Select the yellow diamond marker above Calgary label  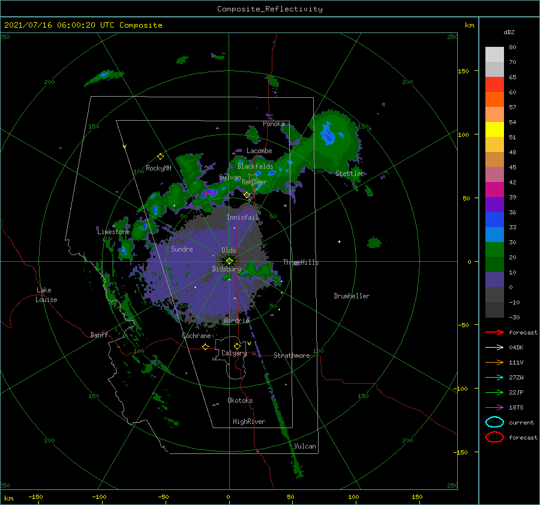click(237, 346)
